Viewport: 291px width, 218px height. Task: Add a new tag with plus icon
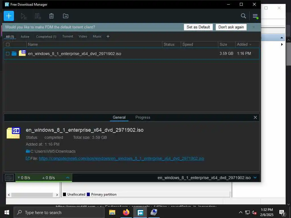coord(108,36)
